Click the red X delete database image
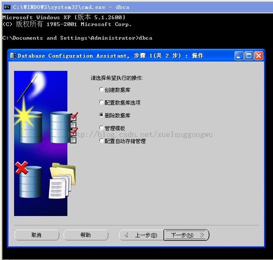The width and height of the screenshot is (273, 260). click(29, 179)
